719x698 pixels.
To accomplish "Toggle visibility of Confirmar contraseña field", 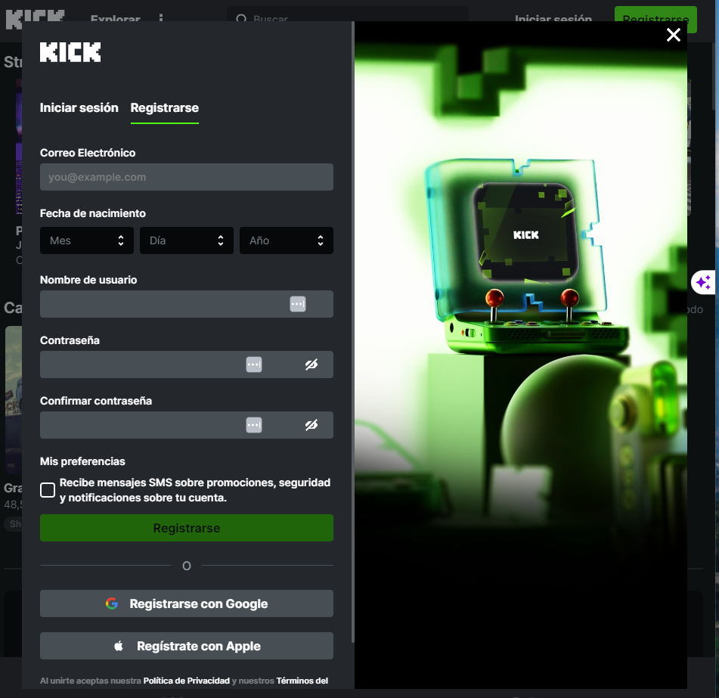I will 311,425.
